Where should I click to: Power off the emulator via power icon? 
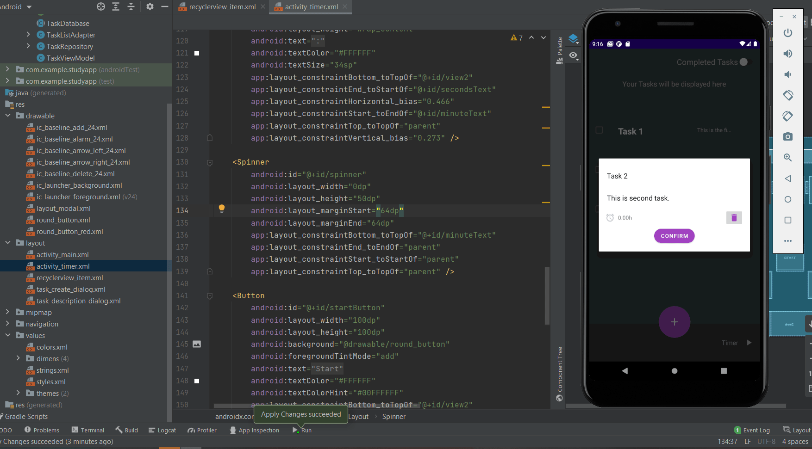point(788,33)
